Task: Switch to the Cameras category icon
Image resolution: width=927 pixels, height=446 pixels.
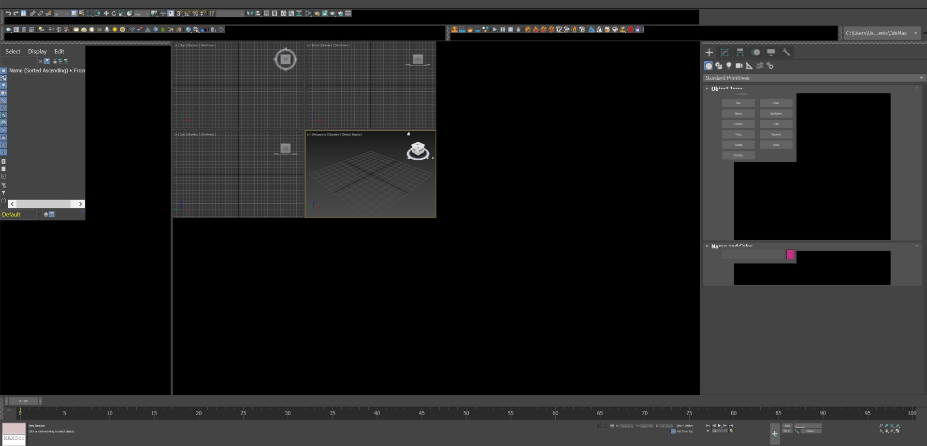Action: pos(739,66)
